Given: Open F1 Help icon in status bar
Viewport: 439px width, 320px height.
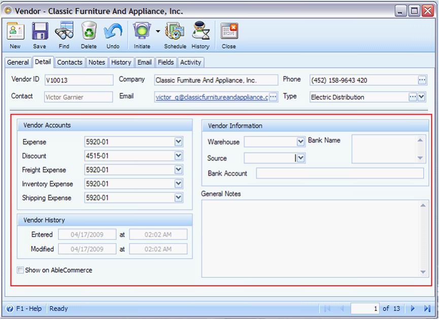Looking at the screenshot, I should point(10,308).
